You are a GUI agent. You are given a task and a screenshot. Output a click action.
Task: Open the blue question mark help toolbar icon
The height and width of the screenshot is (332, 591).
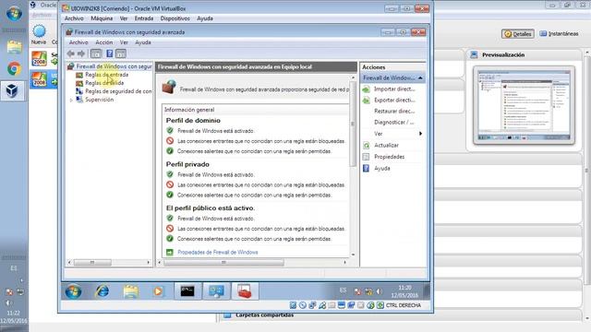pyautogui.click(x=109, y=53)
